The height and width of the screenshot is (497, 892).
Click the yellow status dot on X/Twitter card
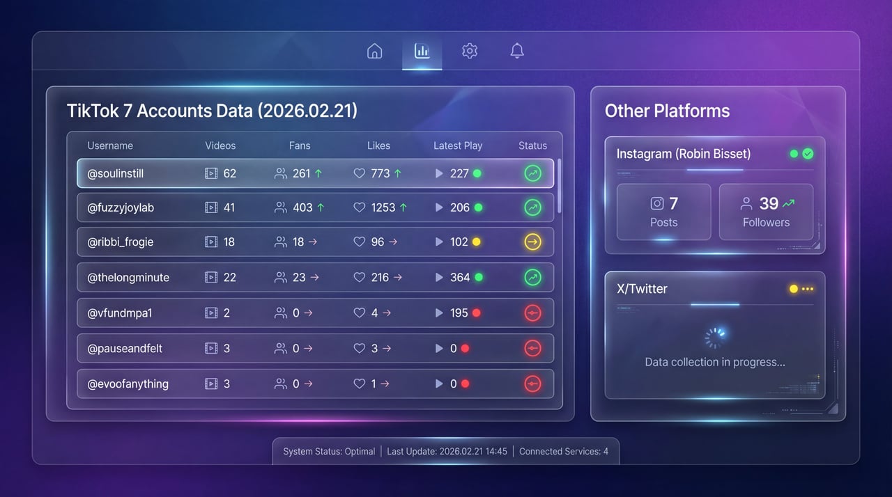click(x=793, y=289)
